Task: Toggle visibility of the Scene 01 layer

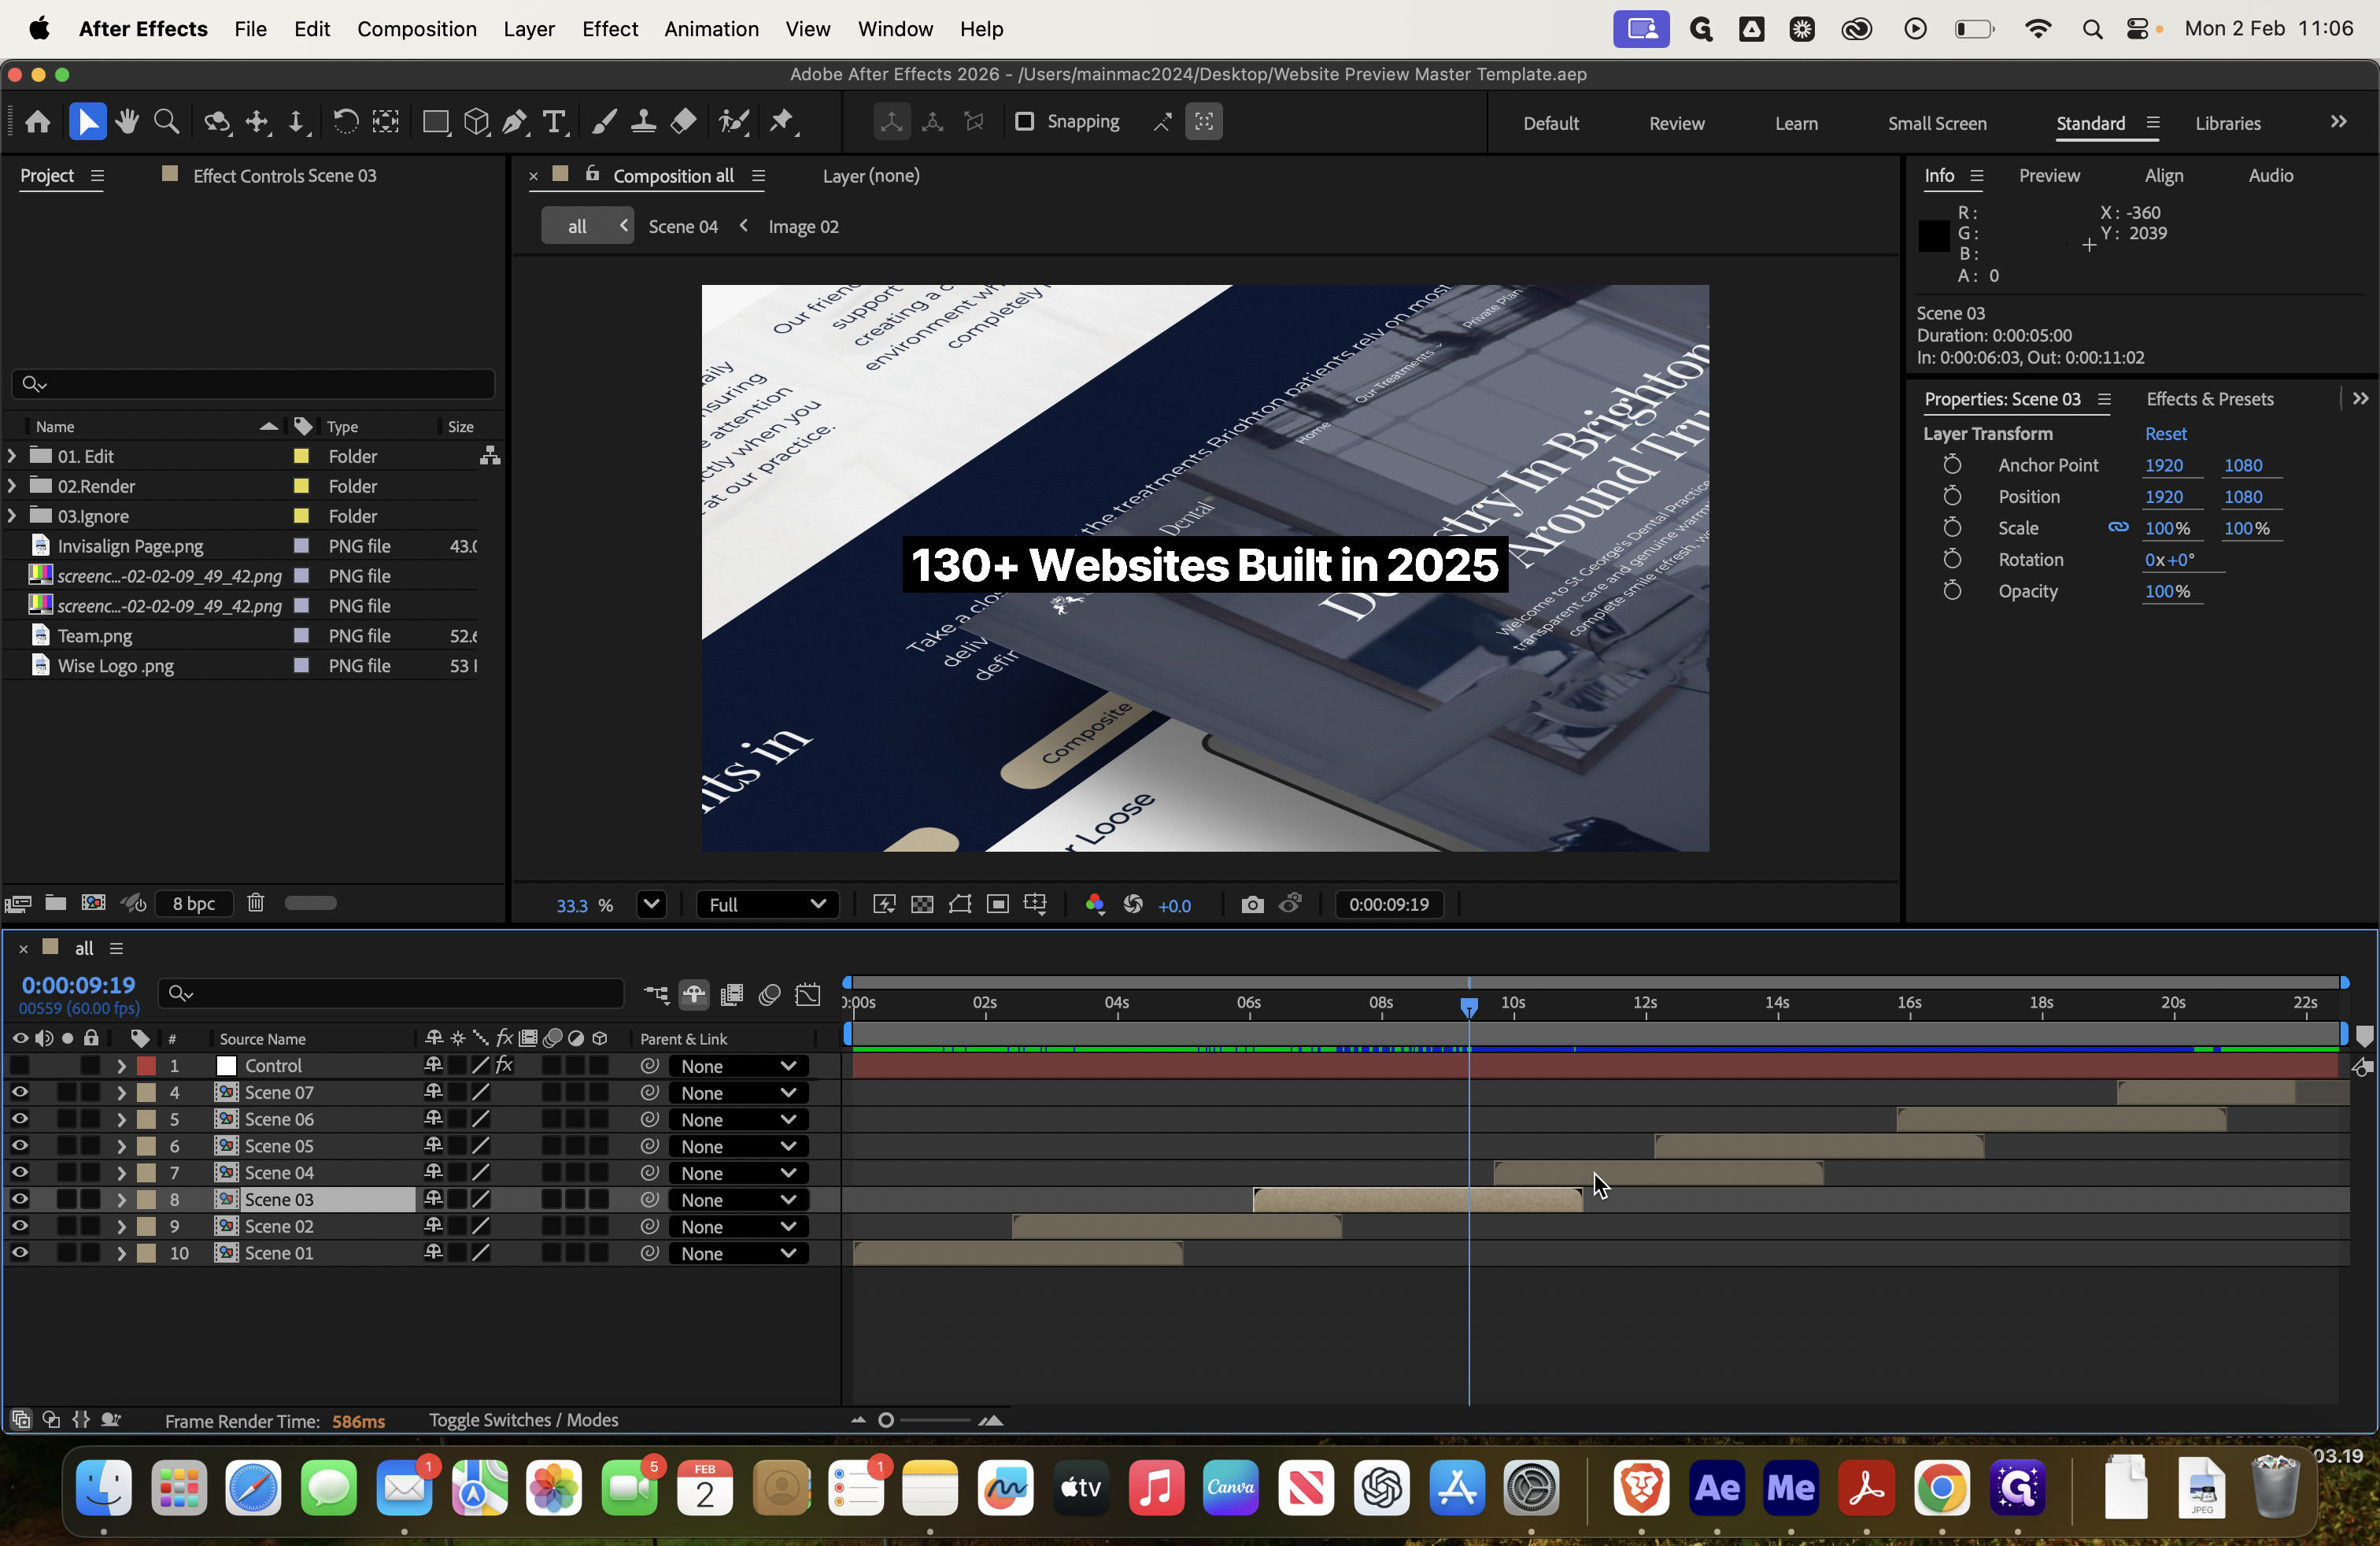Action: tap(19, 1252)
